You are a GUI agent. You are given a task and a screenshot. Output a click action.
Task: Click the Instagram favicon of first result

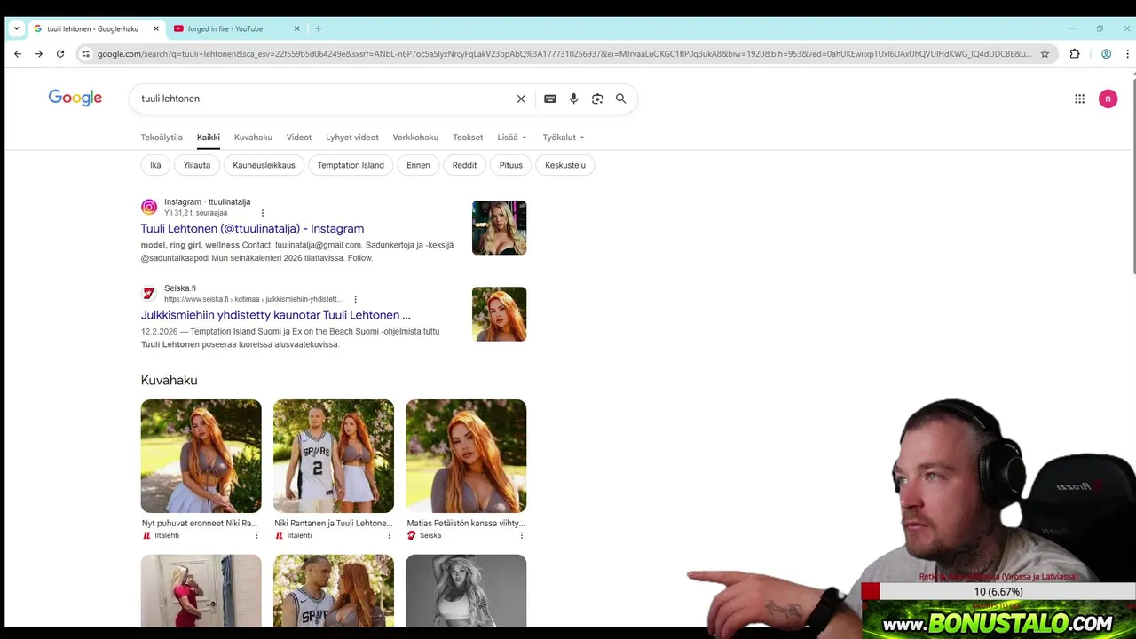149,207
